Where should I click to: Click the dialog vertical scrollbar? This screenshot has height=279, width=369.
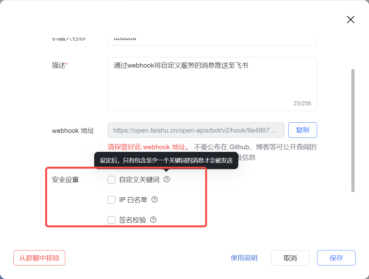[x=353, y=130]
